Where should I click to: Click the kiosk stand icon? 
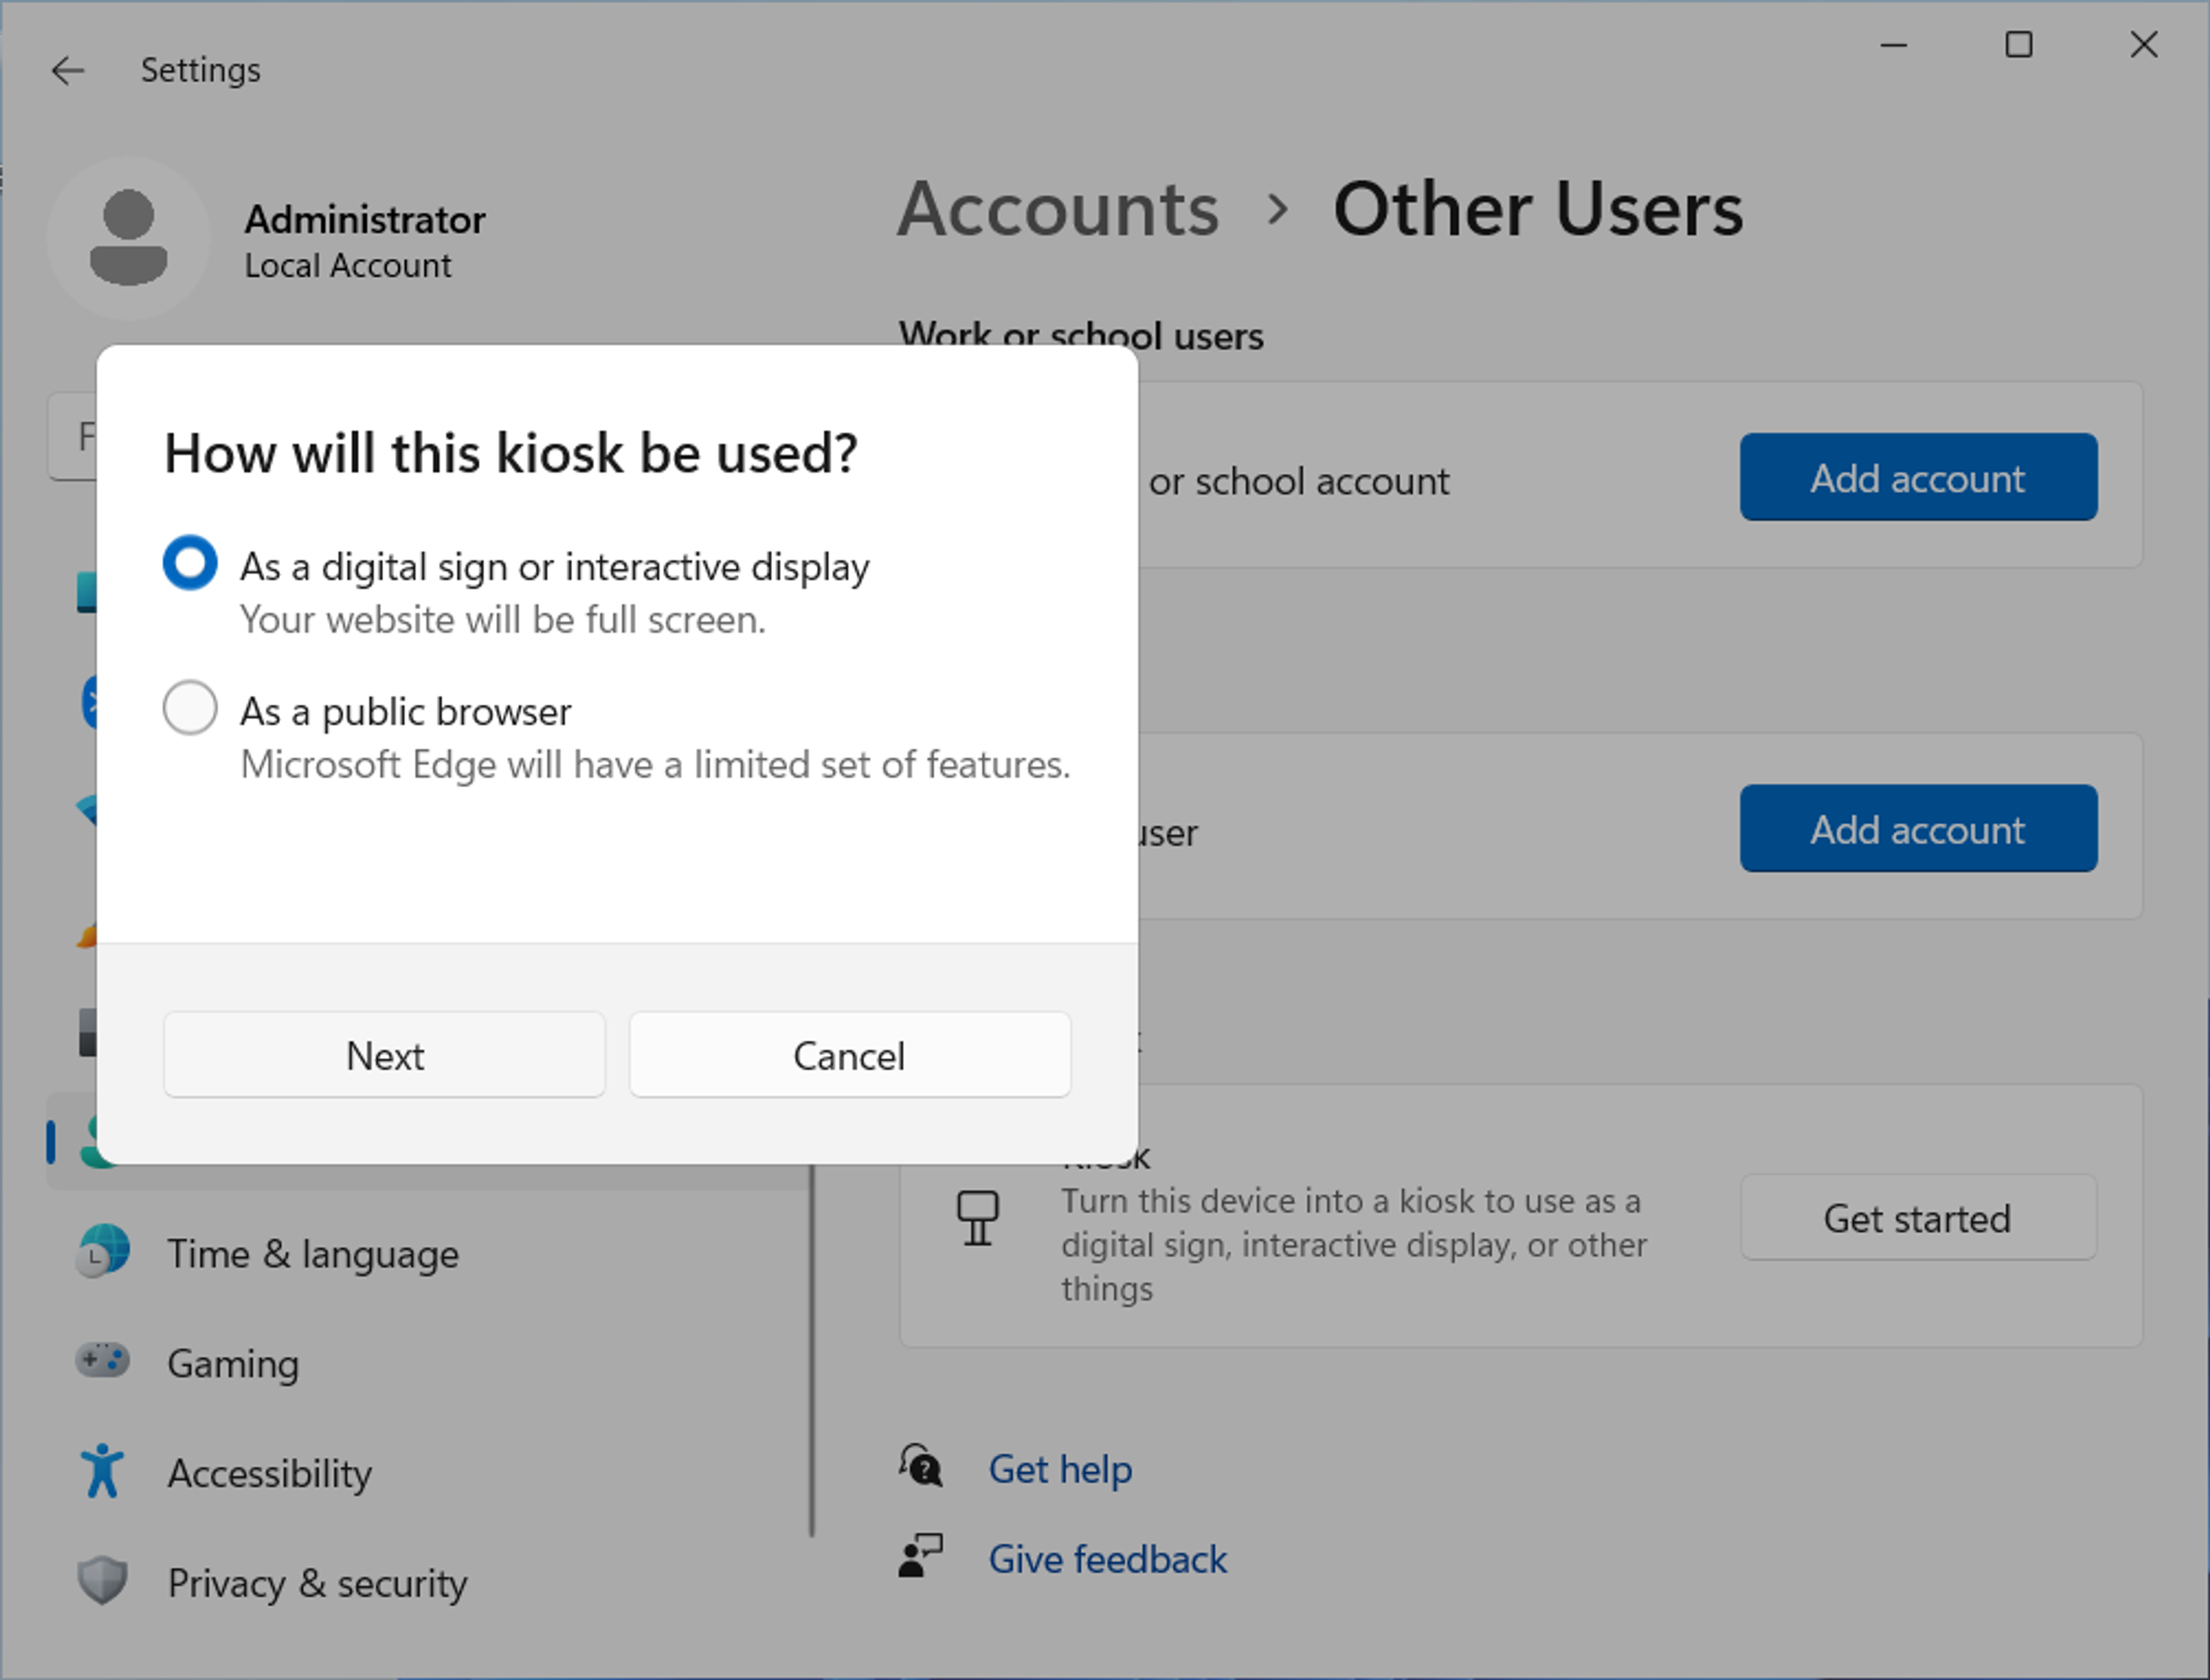click(977, 1218)
